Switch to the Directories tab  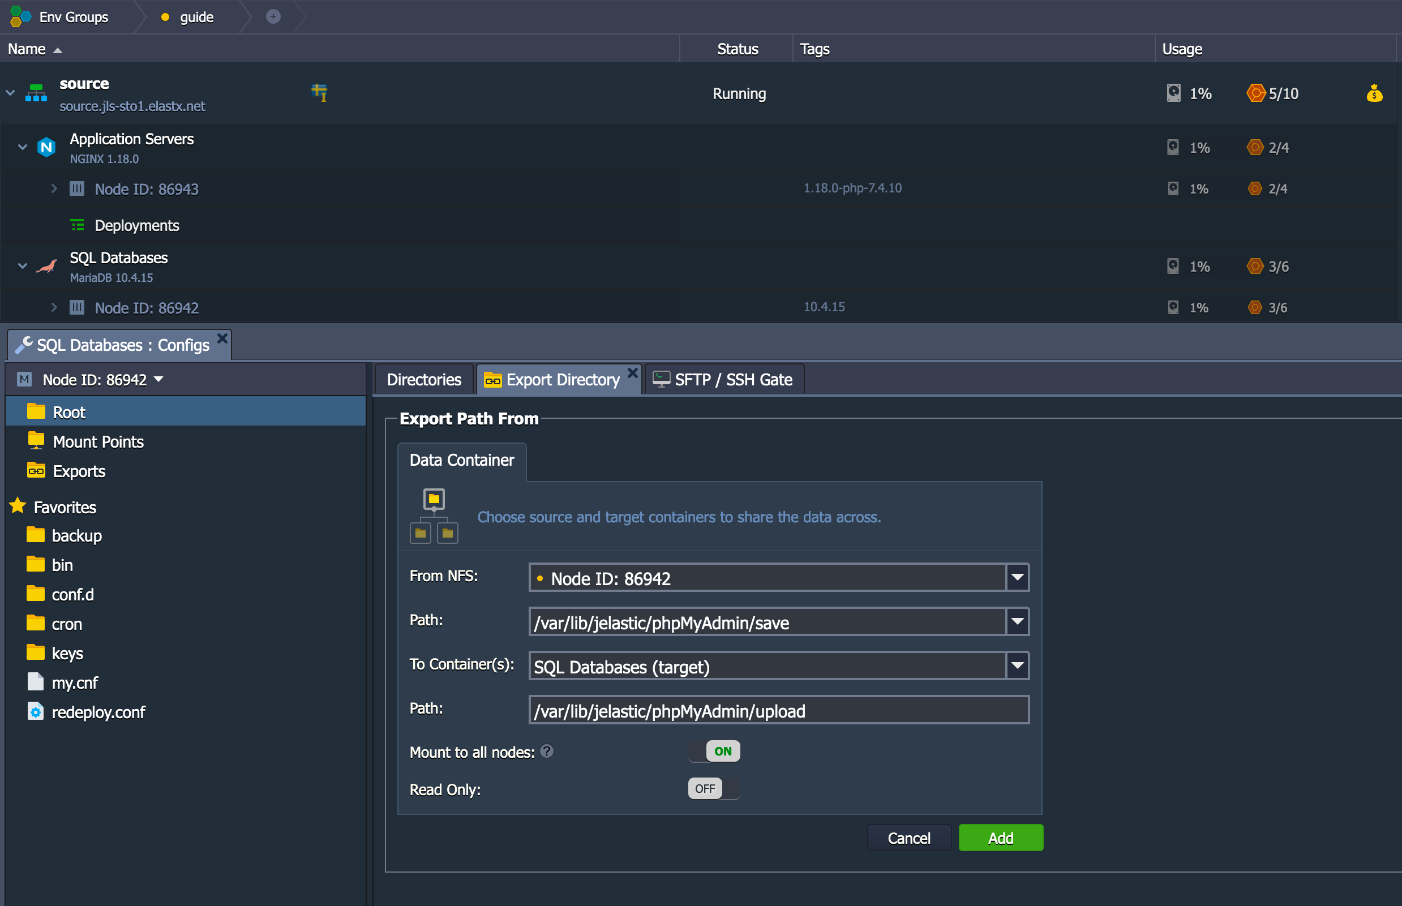[x=423, y=380]
